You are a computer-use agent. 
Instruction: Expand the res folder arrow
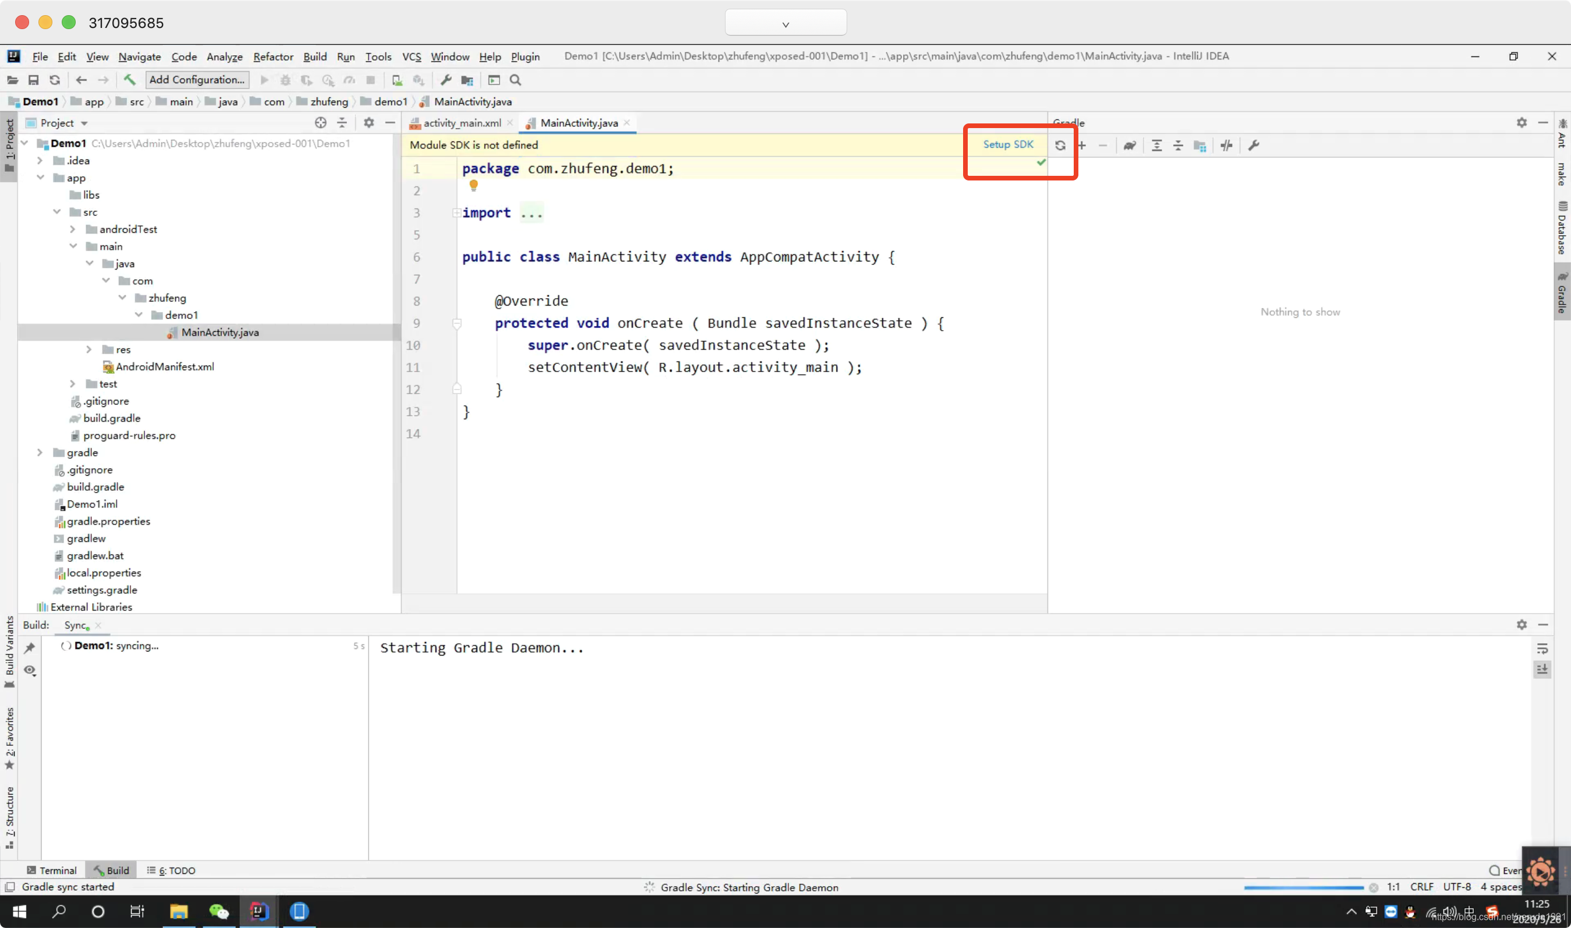coord(90,349)
